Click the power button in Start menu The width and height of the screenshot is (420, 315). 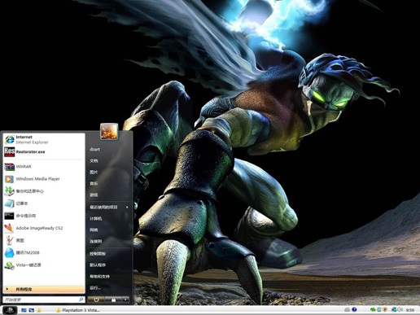click(96, 300)
